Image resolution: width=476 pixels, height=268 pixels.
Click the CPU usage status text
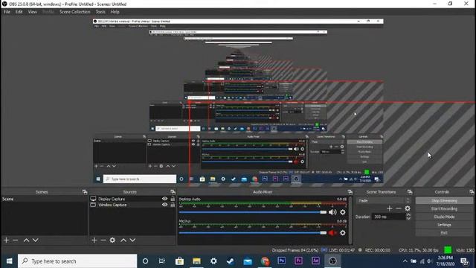418,250
